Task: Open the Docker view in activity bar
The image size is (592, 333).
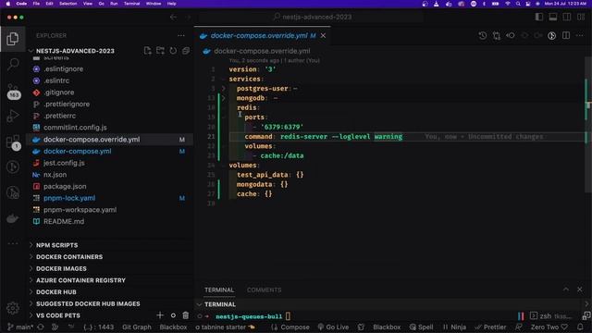Action: coord(13,218)
